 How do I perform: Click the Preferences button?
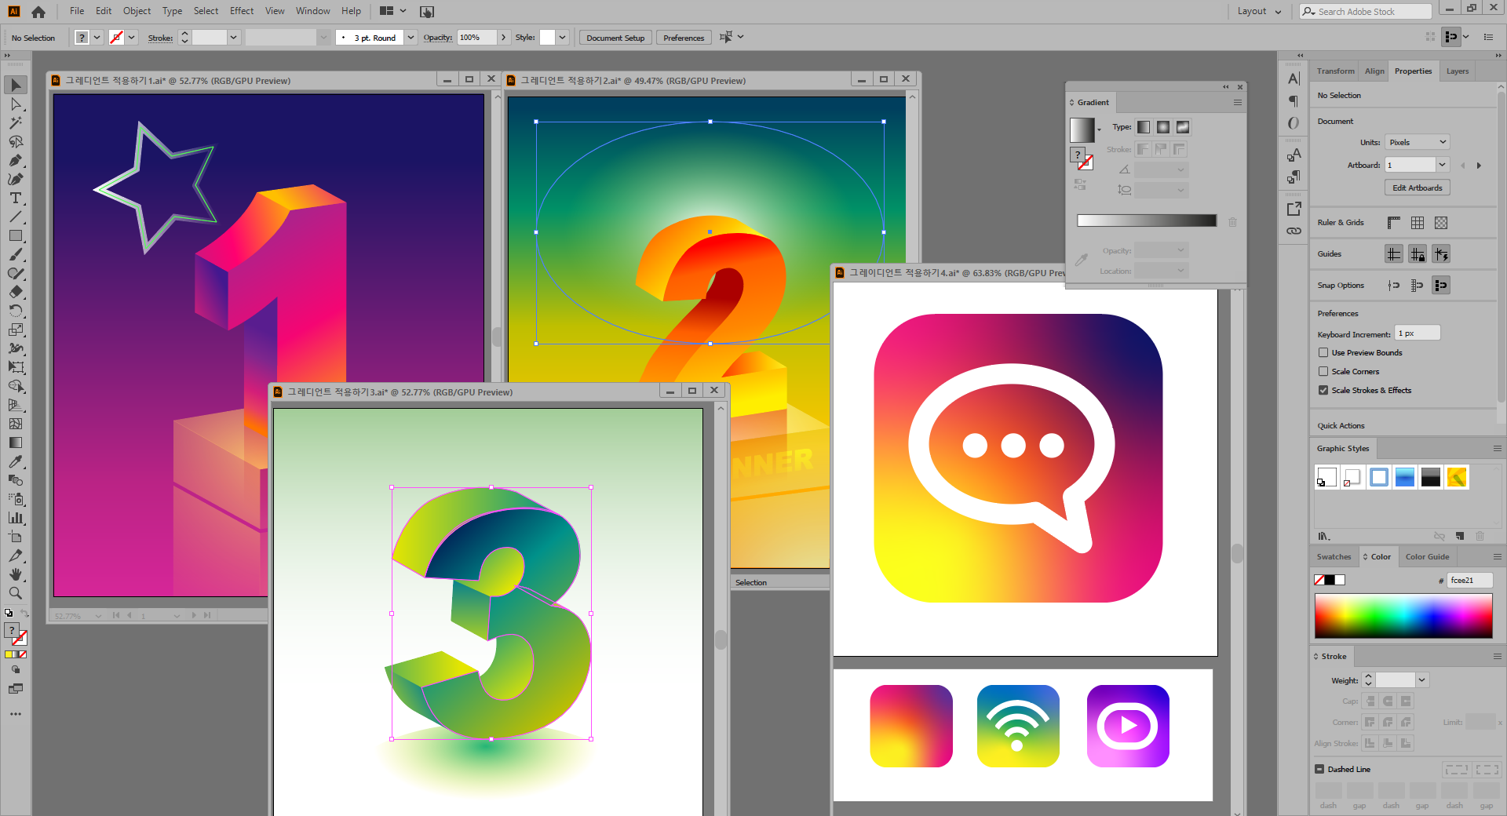[x=684, y=38]
